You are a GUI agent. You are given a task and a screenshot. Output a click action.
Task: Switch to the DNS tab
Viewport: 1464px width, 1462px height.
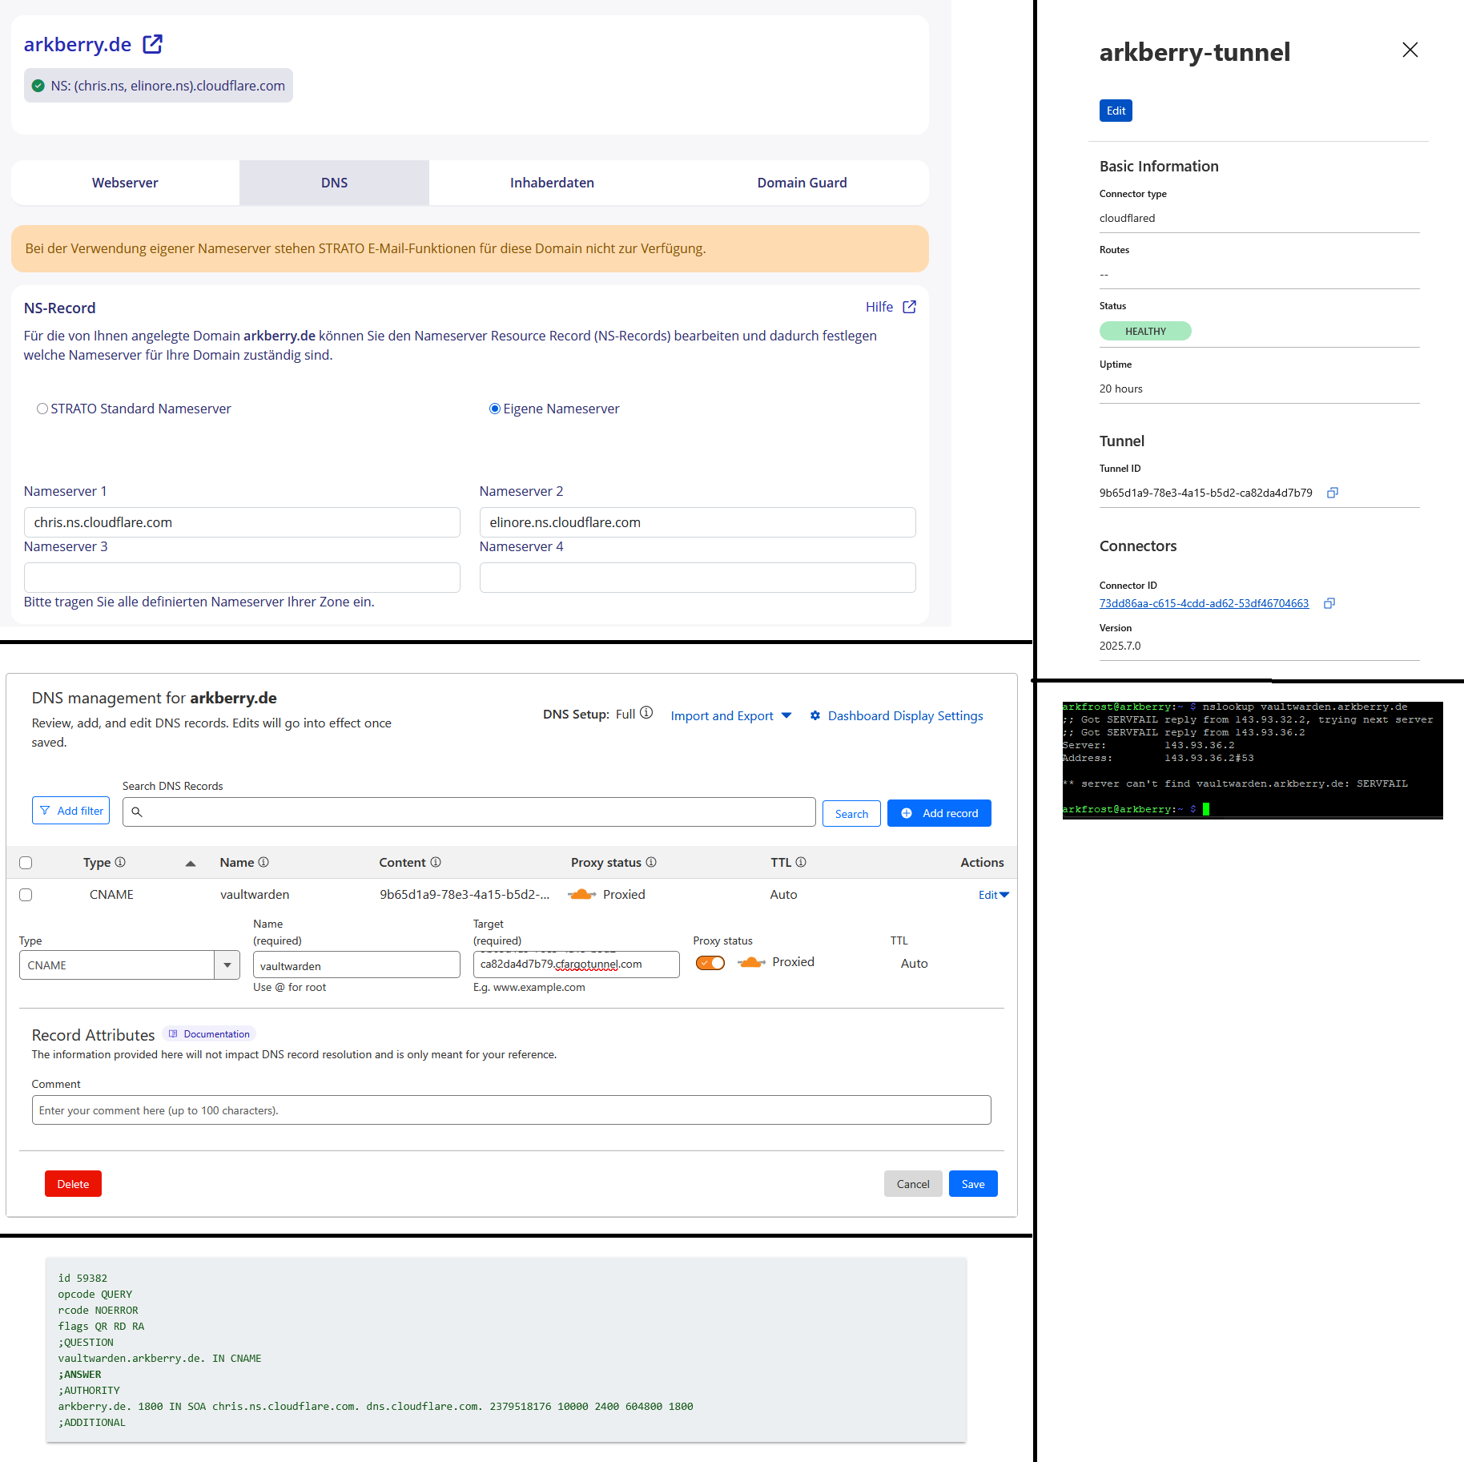click(x=334, y=183)
